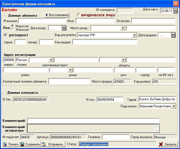The height and width of the screenshot is (149, 180).
Task: Close the Электронная форма контракта window
Action: (x=176, y=4)
